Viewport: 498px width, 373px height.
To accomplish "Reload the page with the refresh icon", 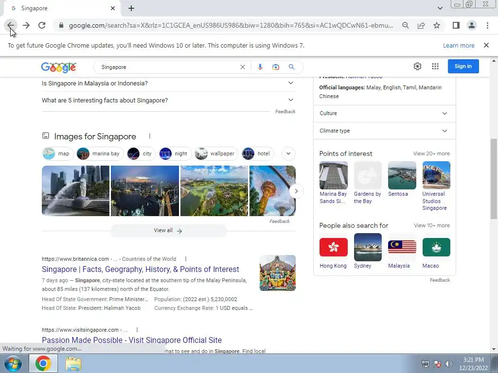I will [x=42, y=25].
